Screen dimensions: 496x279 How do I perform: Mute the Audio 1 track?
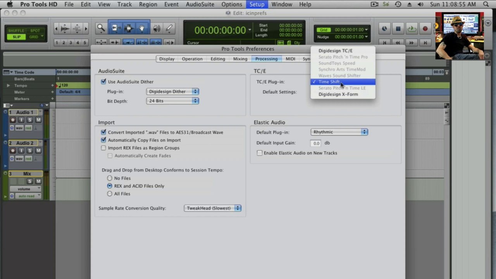pyautogui.click(x=38, y=120)
